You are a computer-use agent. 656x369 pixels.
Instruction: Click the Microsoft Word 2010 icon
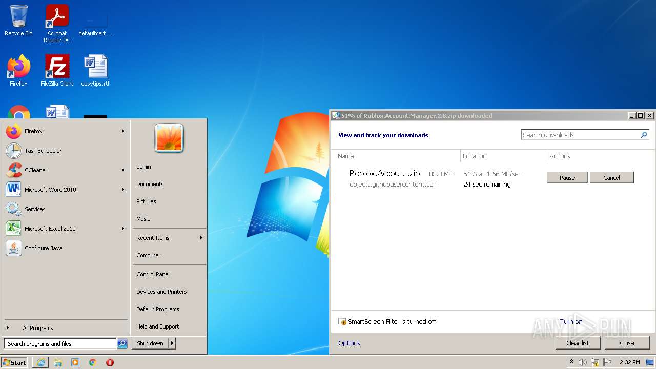point(14,190)
